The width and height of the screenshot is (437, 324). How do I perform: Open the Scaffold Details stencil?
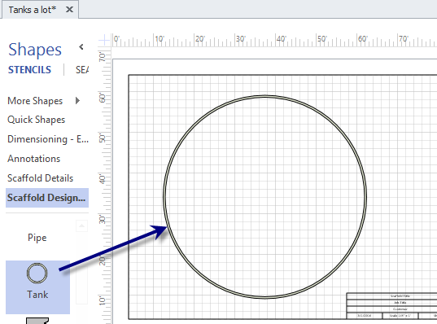tap(40, 178)
